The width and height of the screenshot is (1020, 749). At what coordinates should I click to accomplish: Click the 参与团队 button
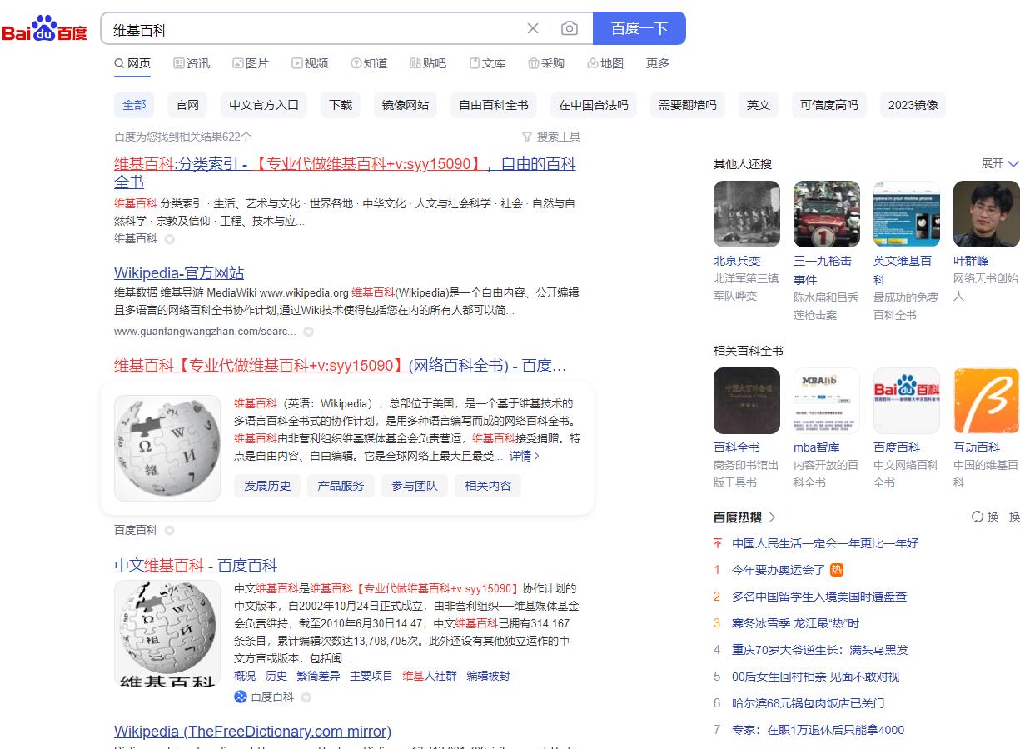click(415, 486)
